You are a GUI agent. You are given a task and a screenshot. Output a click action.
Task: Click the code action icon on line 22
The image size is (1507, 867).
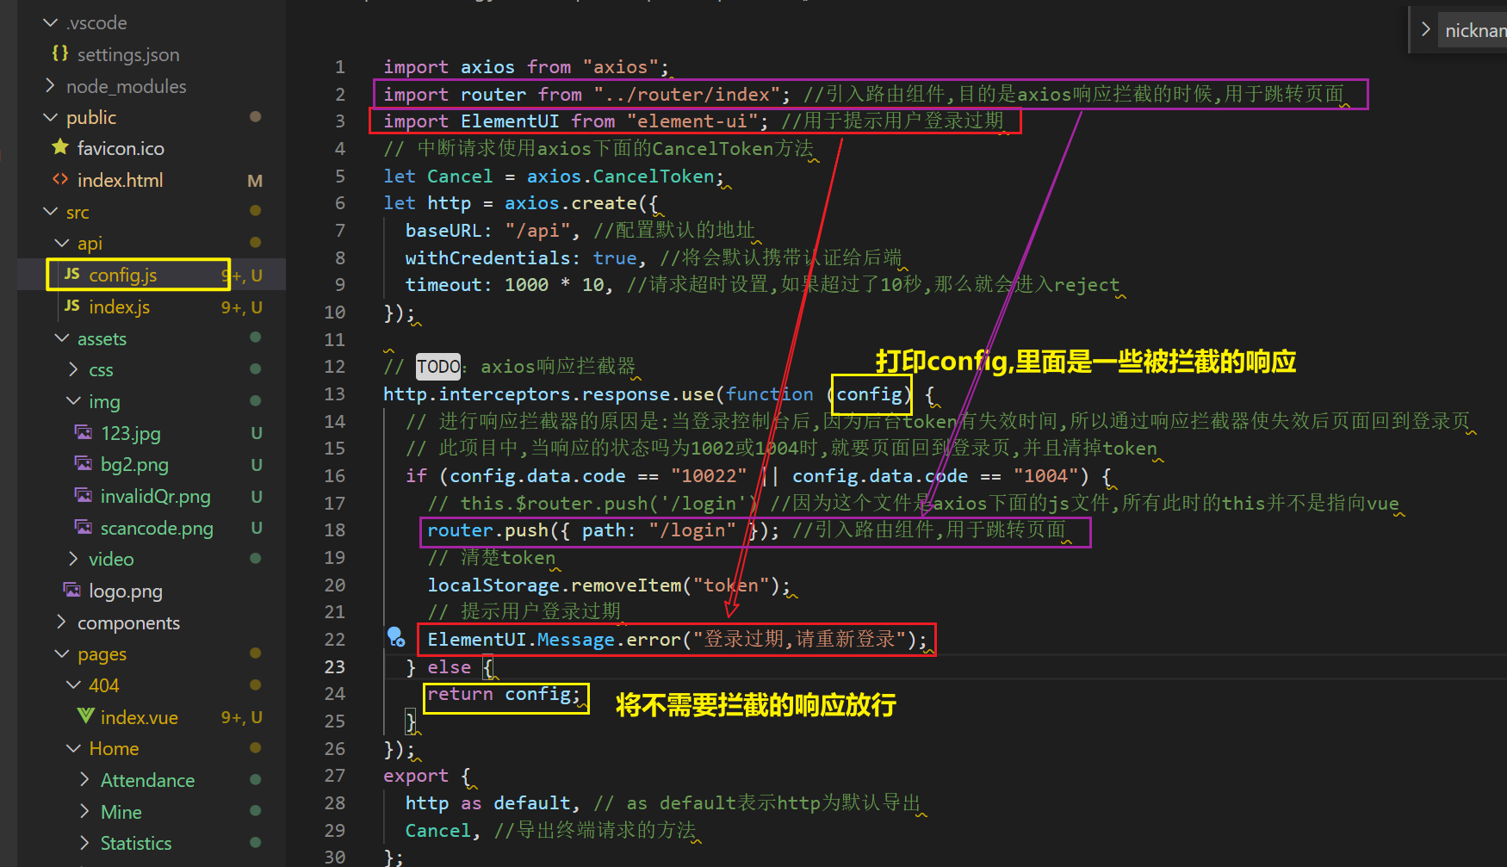[396, 637]
